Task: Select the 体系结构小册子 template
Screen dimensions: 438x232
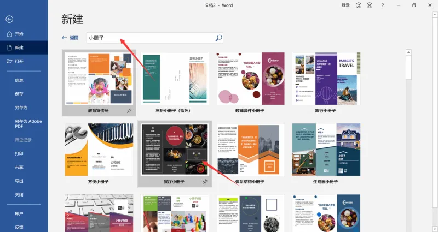Action: 251,150
